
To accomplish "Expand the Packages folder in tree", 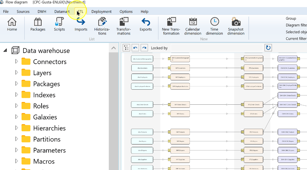I will pyautogui.click(x=17, y=83).
